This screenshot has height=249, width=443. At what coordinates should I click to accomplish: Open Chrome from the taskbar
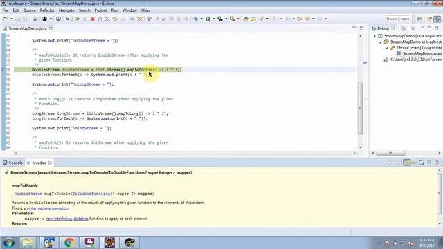pos(69,243)
